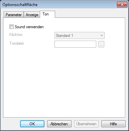The image size is (129, 131).
Task: Click the 'Optionsschaltfläche' title text
Action: [x=20, y=5]
